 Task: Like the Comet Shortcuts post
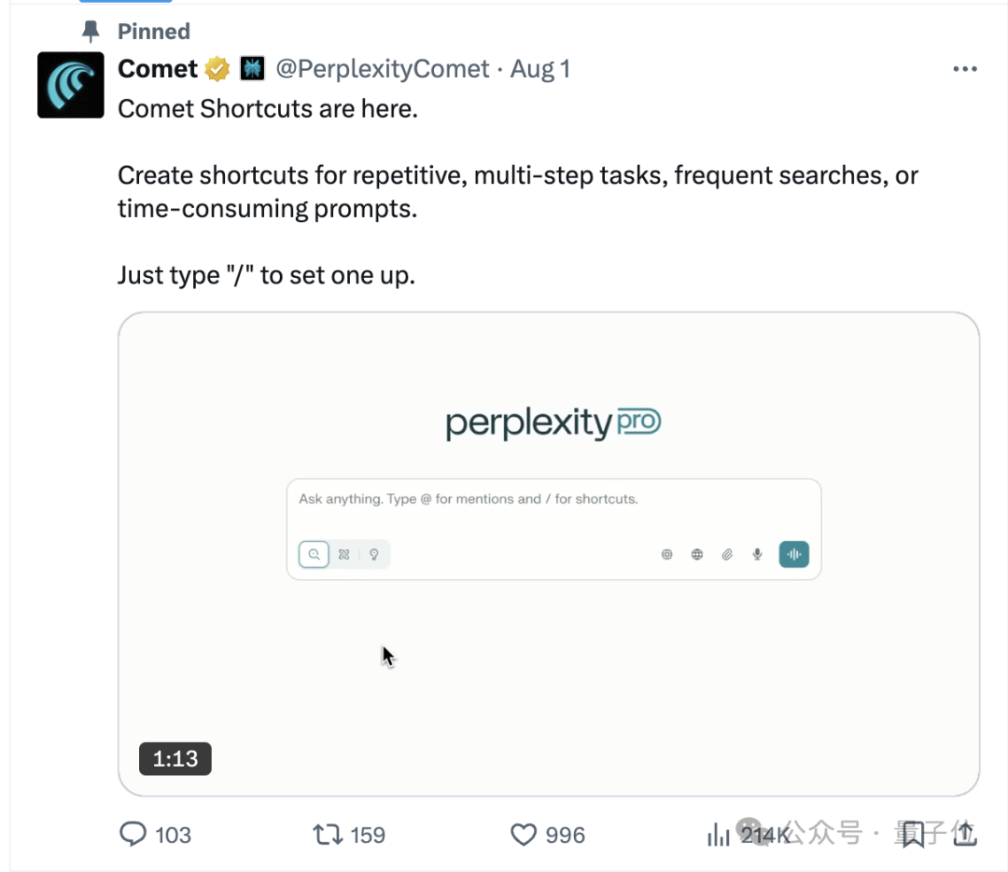click(x=523, y=834)
